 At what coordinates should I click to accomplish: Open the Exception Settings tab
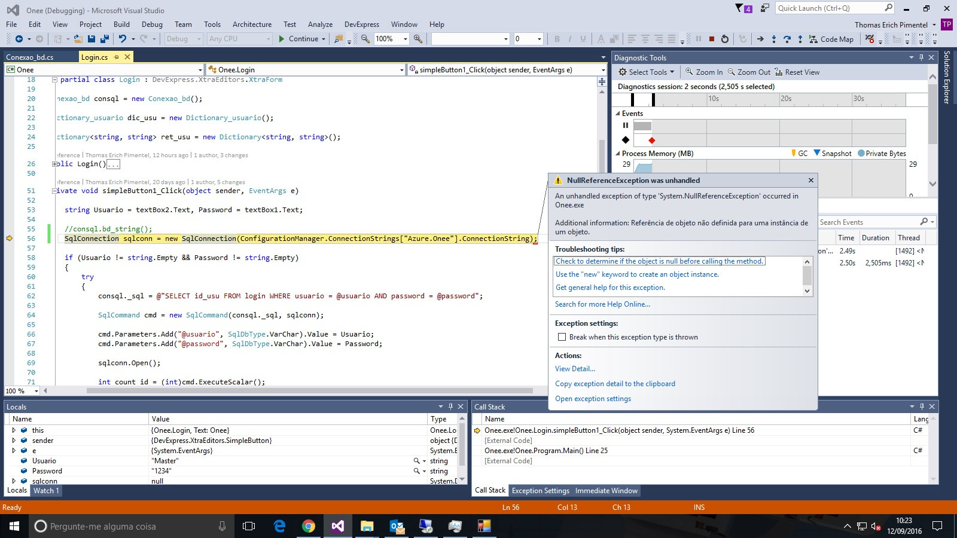coord(541,491)
